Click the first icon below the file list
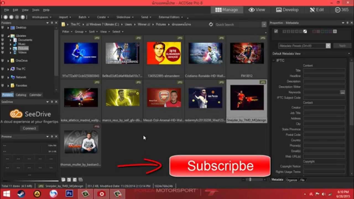The image size is (354, 199). [x=63, y=180]
